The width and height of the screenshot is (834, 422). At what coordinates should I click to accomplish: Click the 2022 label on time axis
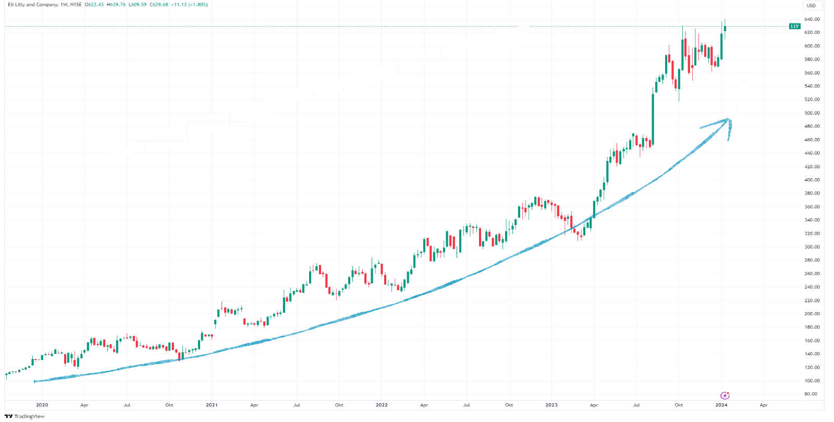pos(382,405)
